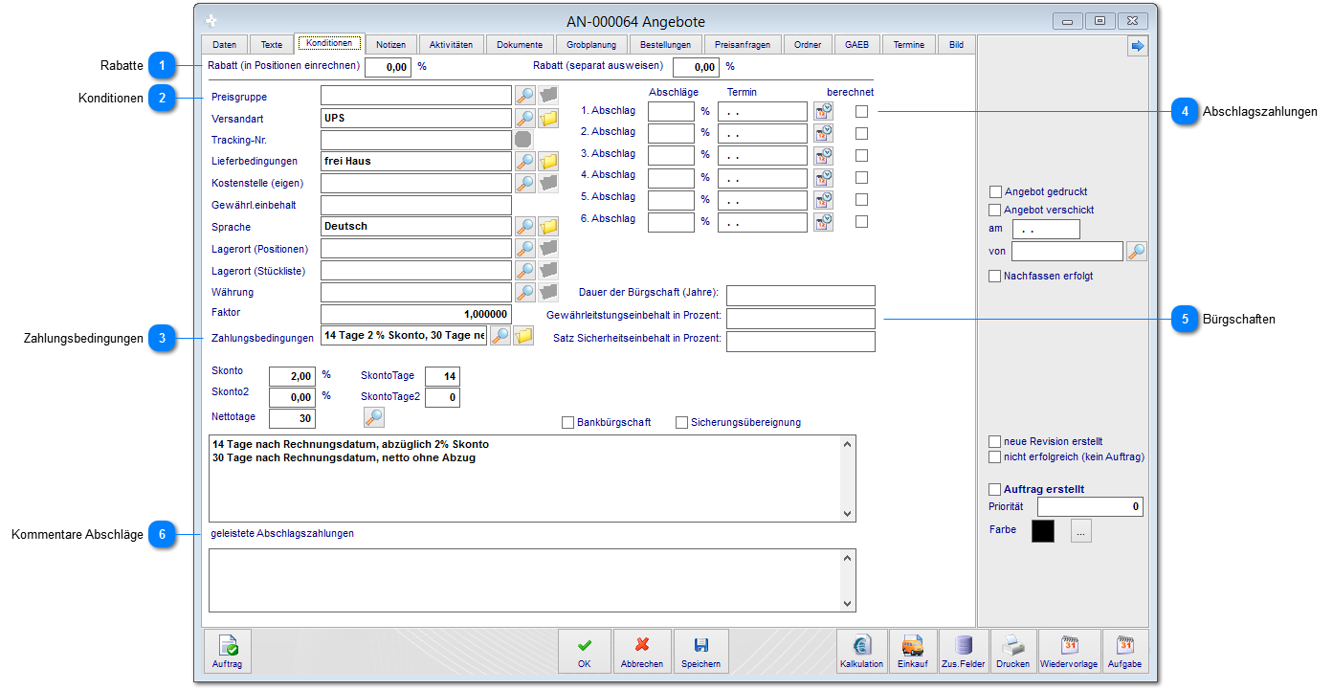Image resolution: width=1333 pixels, height=690 pixels.
Task: Tick neue Revision erstellt
Action: 994,441
